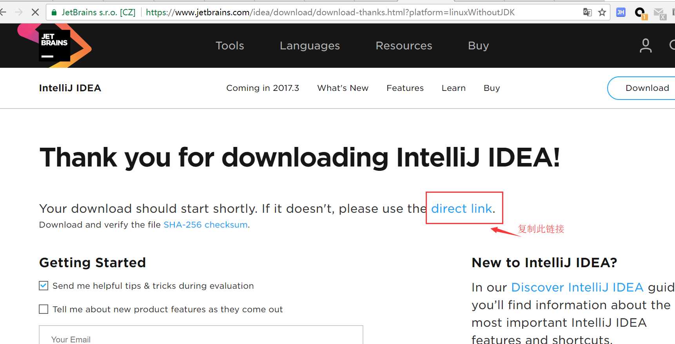Click the JetBrains logo
Viewport: 675px width, 344px height.
coord(54,45)
